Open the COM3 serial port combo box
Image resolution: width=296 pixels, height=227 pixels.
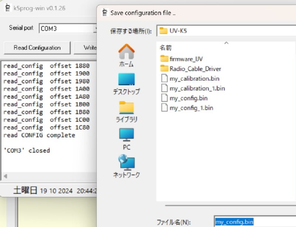(68, 29)
